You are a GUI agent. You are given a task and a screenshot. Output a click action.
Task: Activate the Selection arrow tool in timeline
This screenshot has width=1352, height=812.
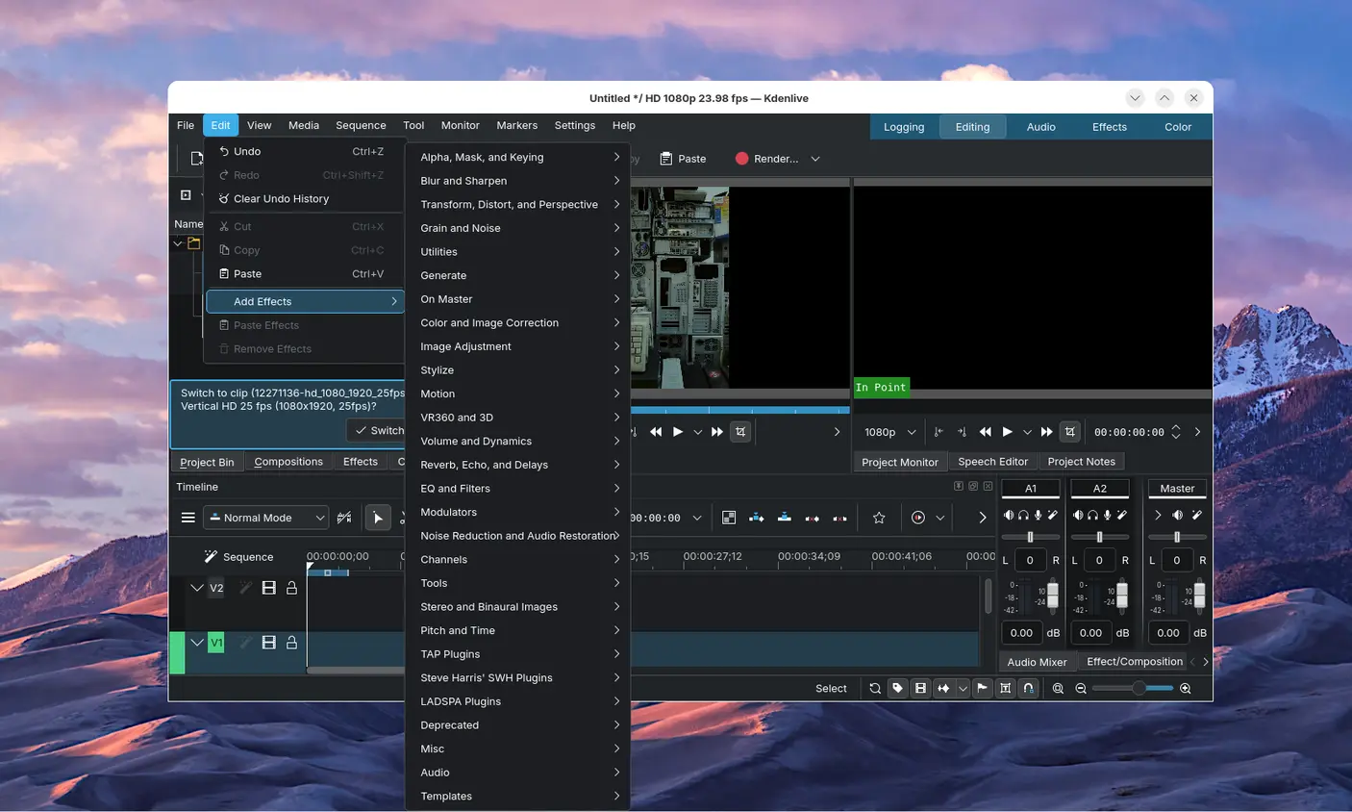coord(378,518)
